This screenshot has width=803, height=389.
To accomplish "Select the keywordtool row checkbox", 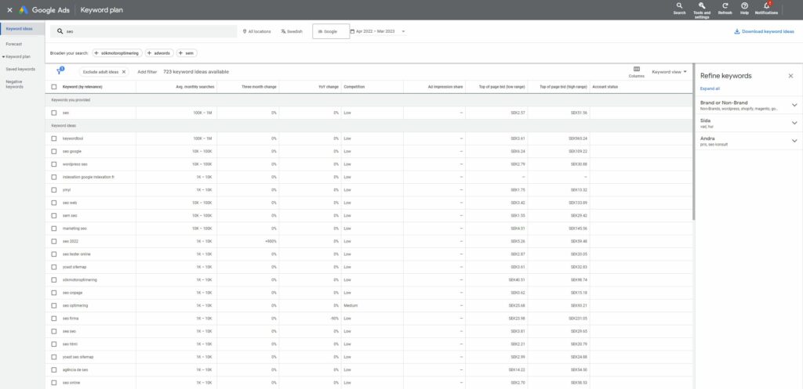I will tap(54, 139).
